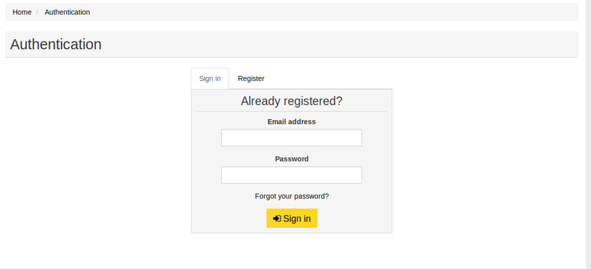Image resolution: width=591 pixels, height=269 pixels.
Task: Focus the Email address input field
Action: tap(291, 138)
